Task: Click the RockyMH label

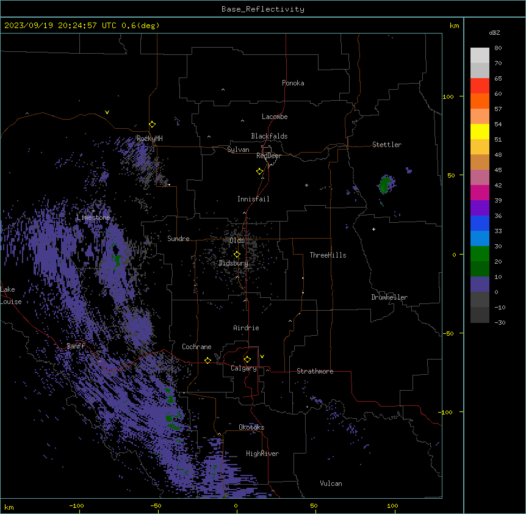Action: tap(150, 139)
